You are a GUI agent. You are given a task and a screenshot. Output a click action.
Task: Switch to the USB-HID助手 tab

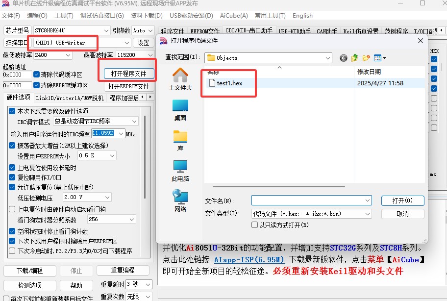click(295, 31)
